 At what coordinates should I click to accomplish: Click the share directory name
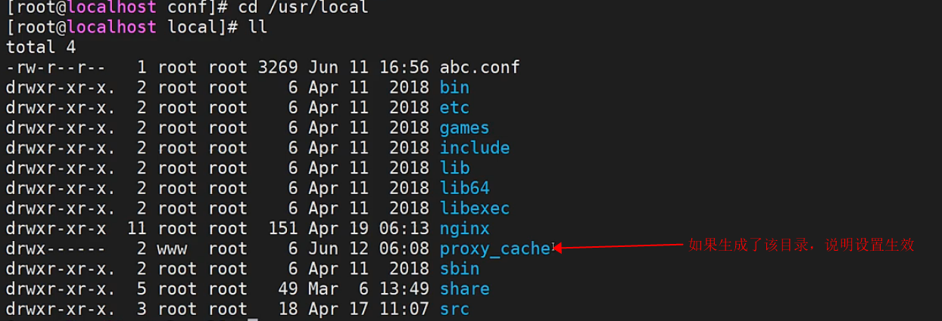point(464,289)
